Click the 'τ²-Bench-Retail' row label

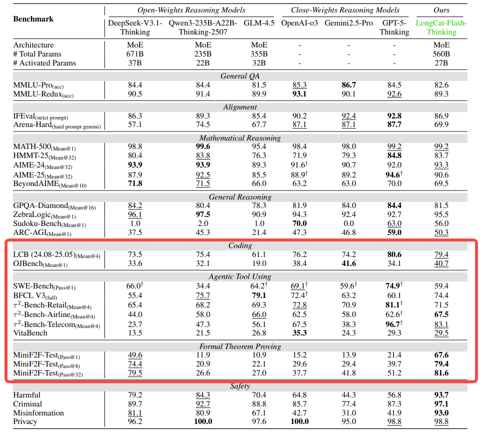click(x=52, y=305)
